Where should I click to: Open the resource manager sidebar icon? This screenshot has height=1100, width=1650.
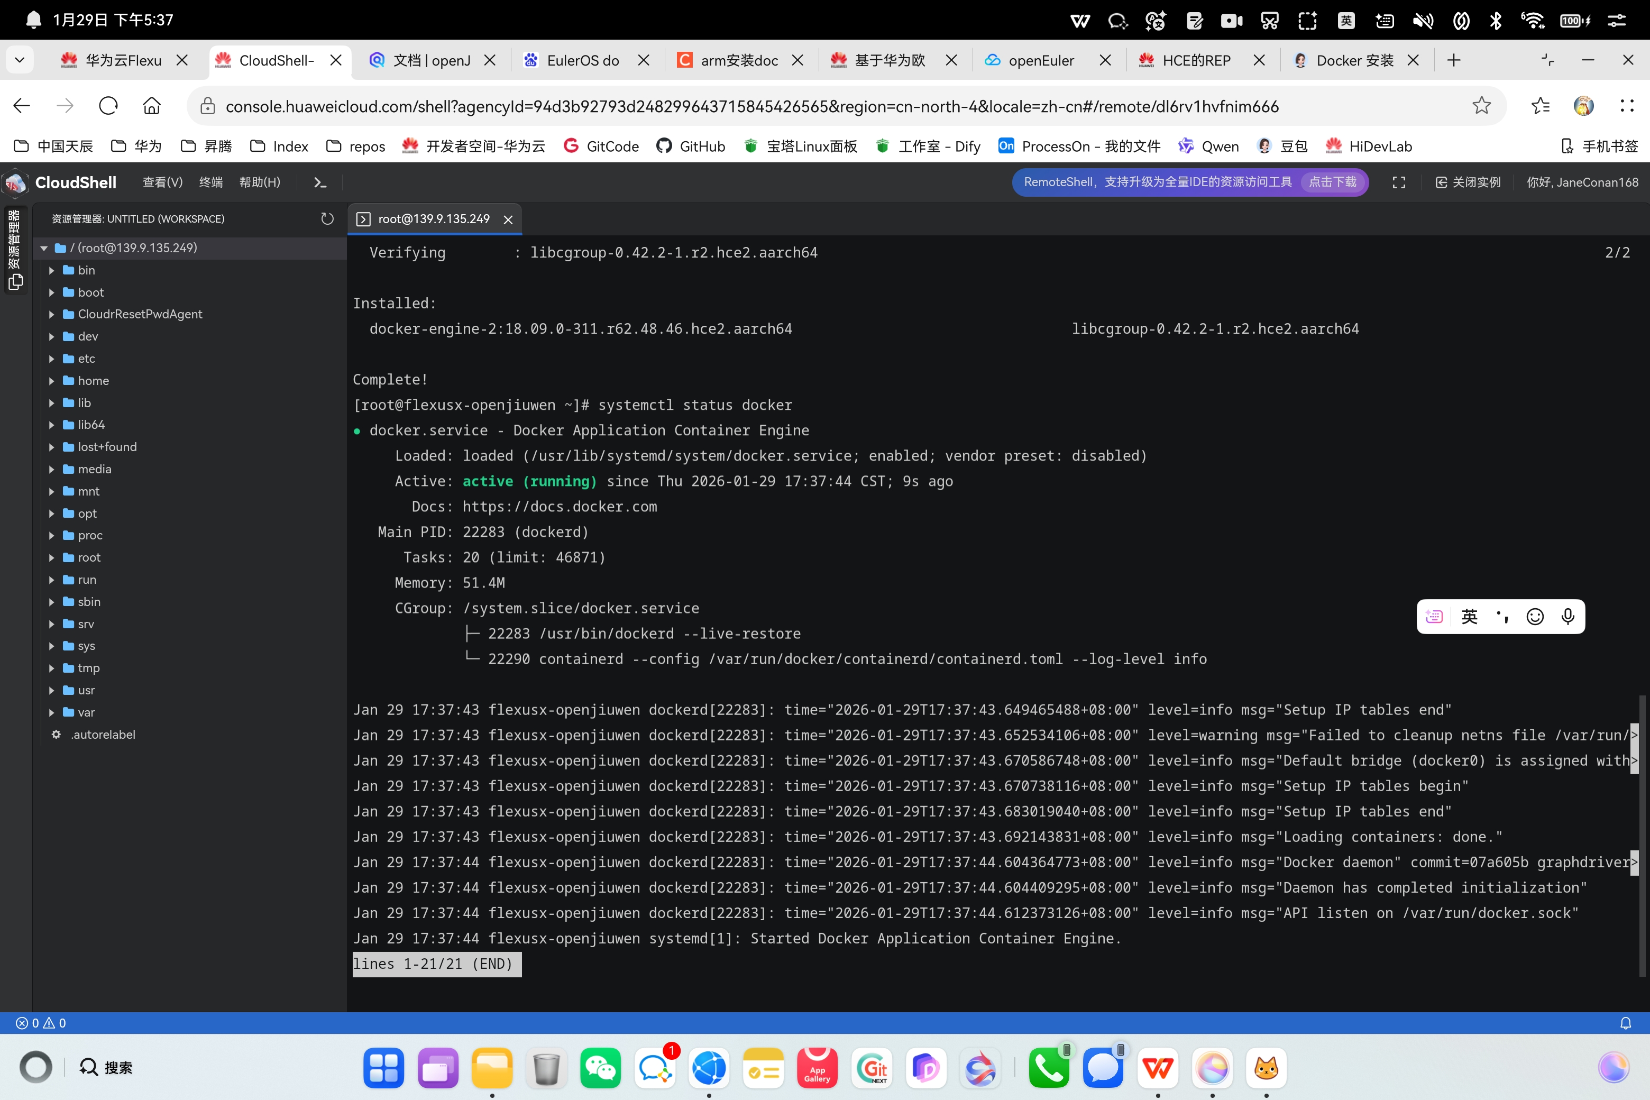click(15, 281)
